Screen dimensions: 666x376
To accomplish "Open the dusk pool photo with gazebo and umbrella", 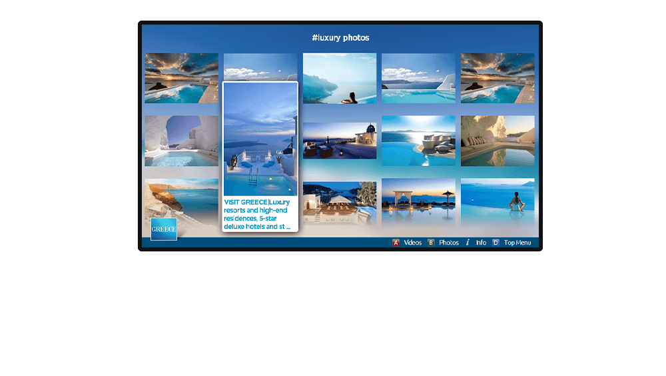I will pos(418,202).
